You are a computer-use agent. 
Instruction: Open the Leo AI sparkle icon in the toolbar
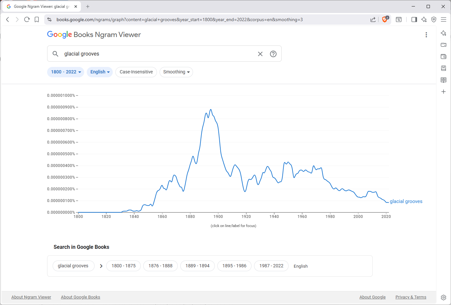[424, 19]
